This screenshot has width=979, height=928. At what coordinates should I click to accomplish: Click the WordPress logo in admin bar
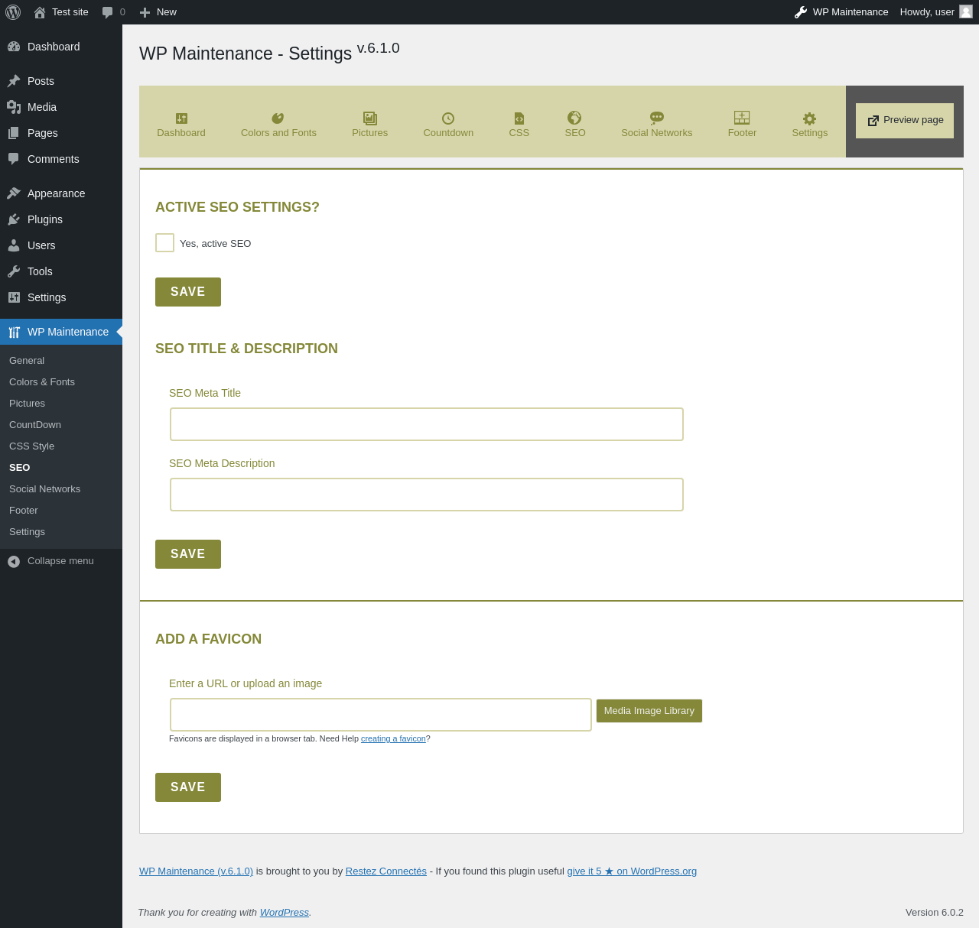(x=13, y=12)
